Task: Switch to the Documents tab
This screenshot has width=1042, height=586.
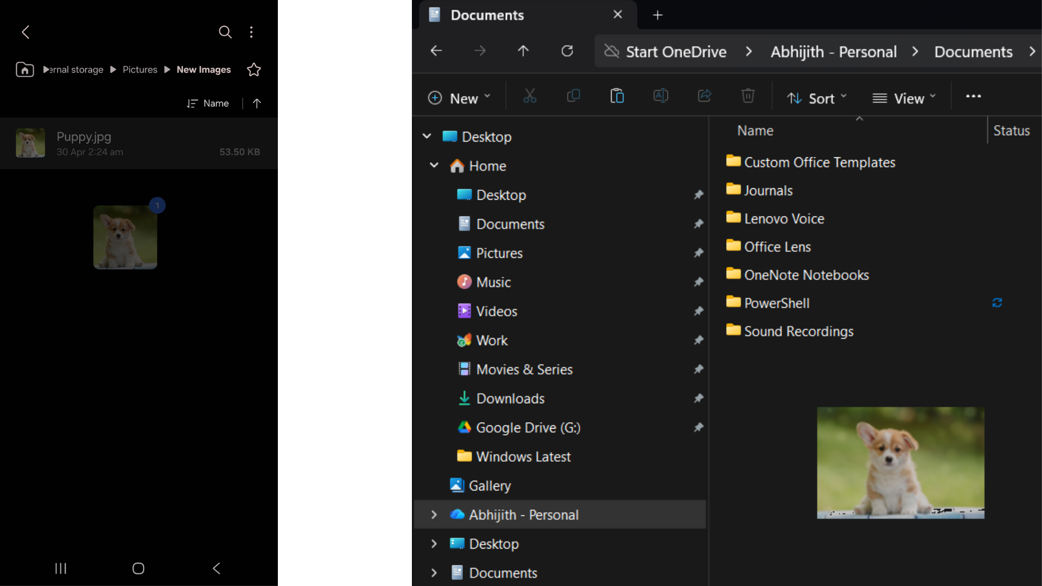Action: click(x=487, y=15)
